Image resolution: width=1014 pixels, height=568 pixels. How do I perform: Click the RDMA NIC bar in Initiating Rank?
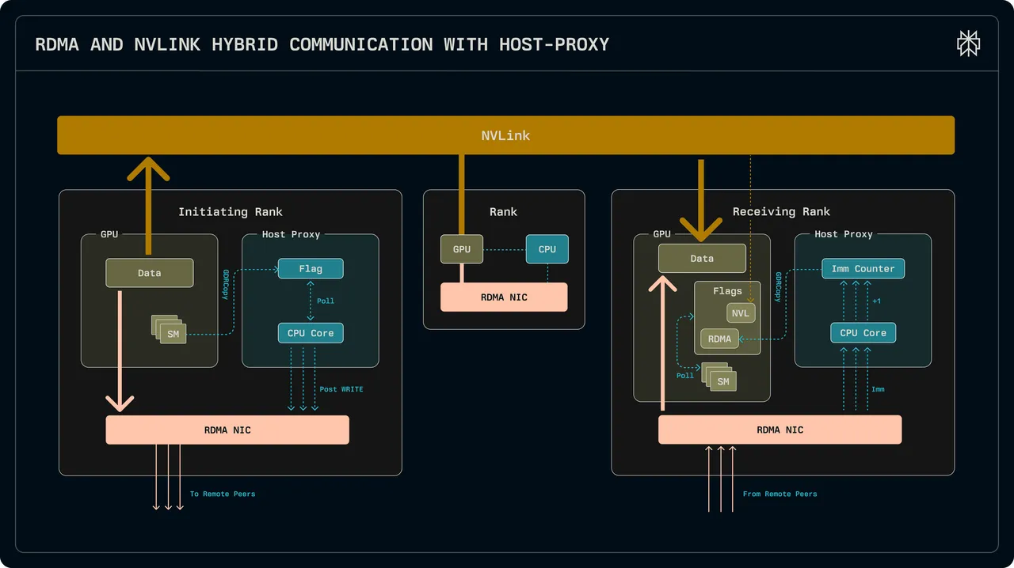tap(227, 430)
